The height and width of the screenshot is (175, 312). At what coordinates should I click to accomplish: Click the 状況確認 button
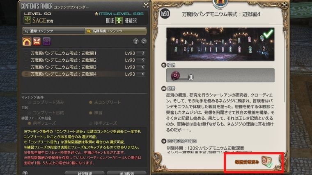pos(85,173)
